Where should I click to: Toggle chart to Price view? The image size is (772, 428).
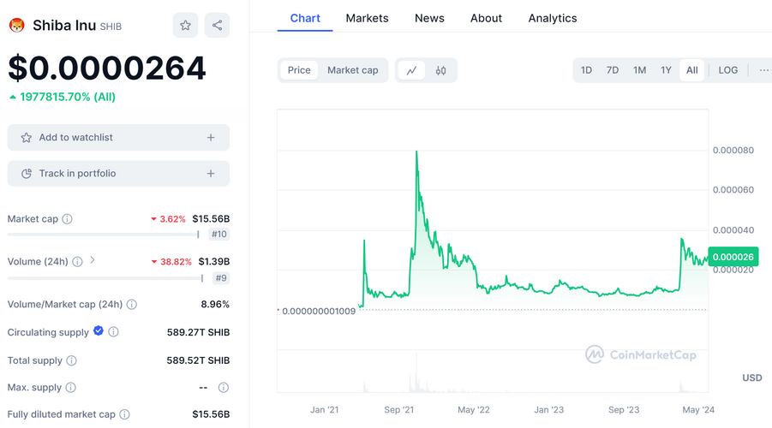(x=299, y=70)
